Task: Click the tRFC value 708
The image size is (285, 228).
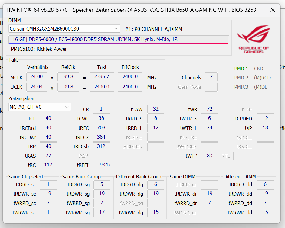Action: (x=101, y=128)
